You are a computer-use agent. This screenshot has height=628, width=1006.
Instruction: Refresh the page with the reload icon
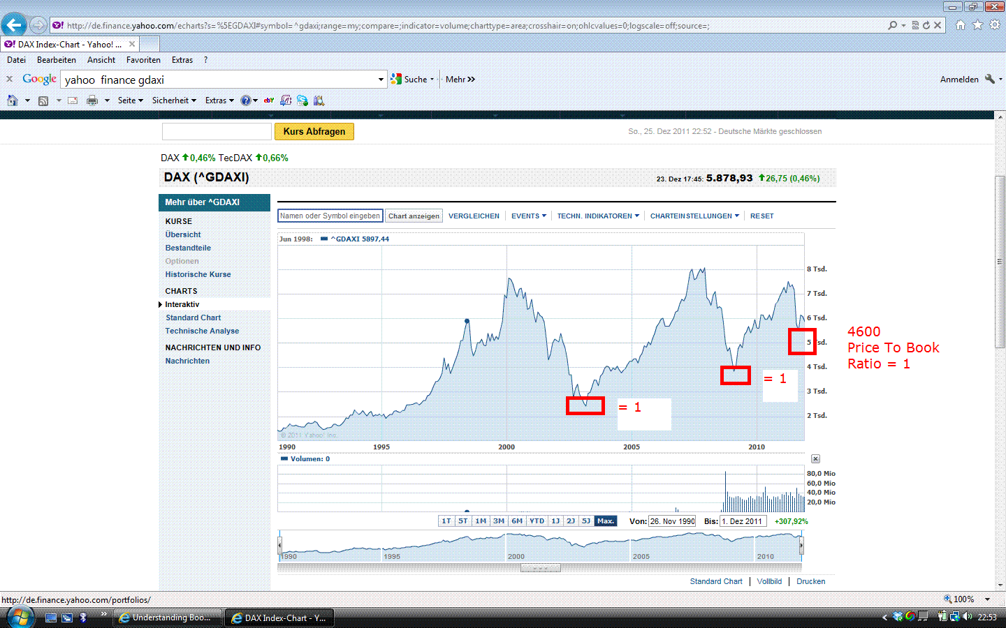tap(926, 25)
